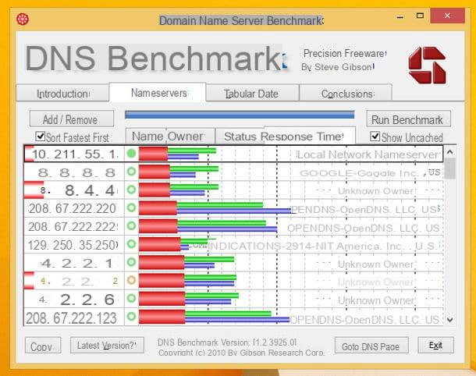This screenshot has width=476, height=376.
Task: Click status circle for 4.2.2.6
Action: pyautogui.click(x=131, y=298)
